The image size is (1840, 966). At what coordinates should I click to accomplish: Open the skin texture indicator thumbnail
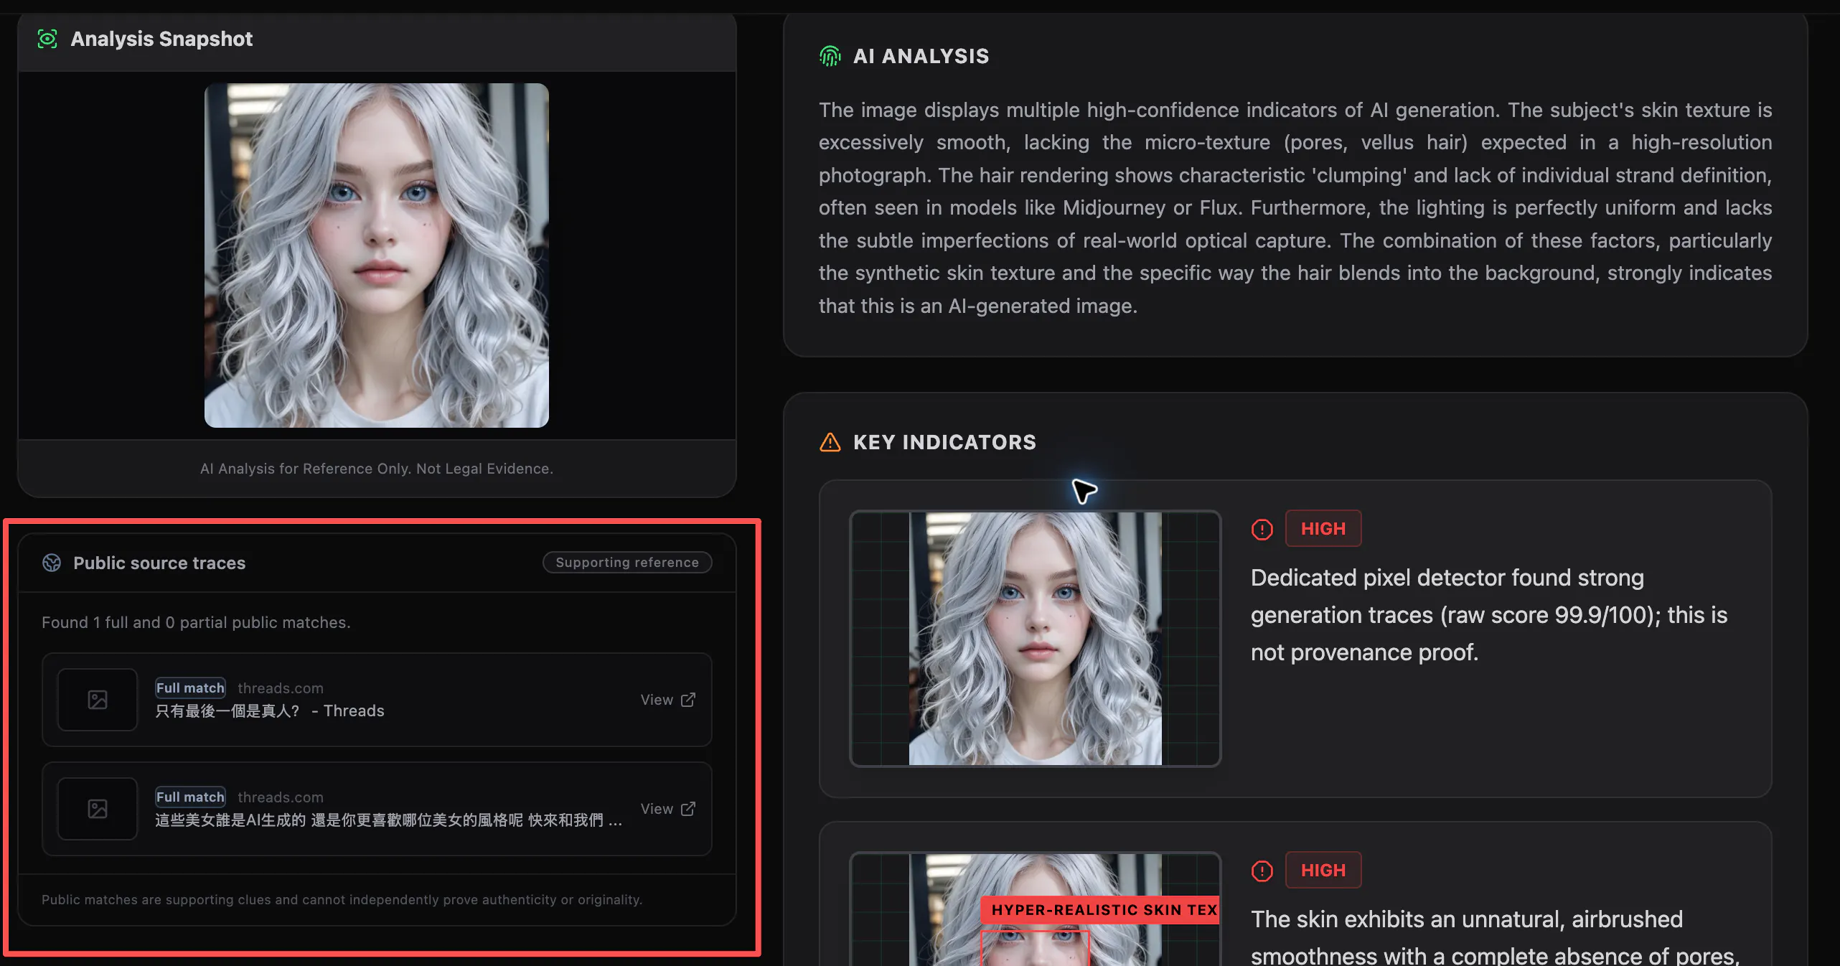click(x=1035, y=909)
